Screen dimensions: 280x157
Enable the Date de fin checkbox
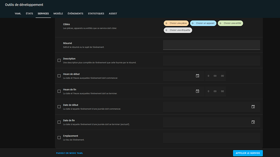coord(59,122)
